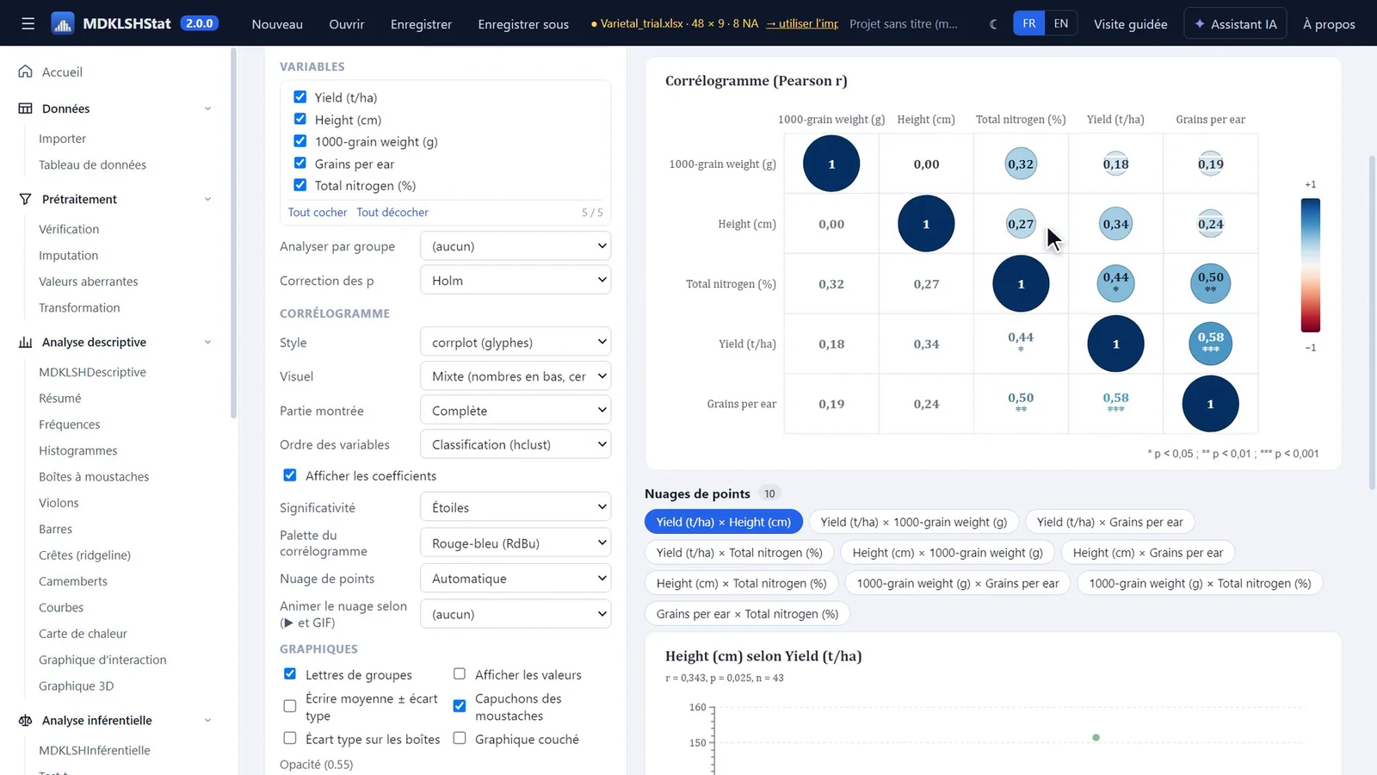Open the Ouvrir menu item
1377x775 pixels.
347,24
